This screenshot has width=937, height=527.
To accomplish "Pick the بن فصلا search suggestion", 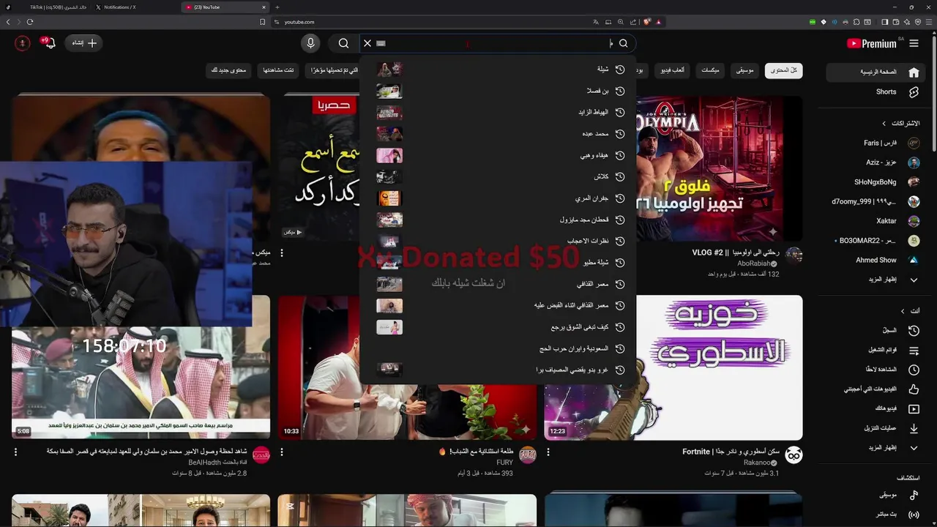I will pos(498,91).
